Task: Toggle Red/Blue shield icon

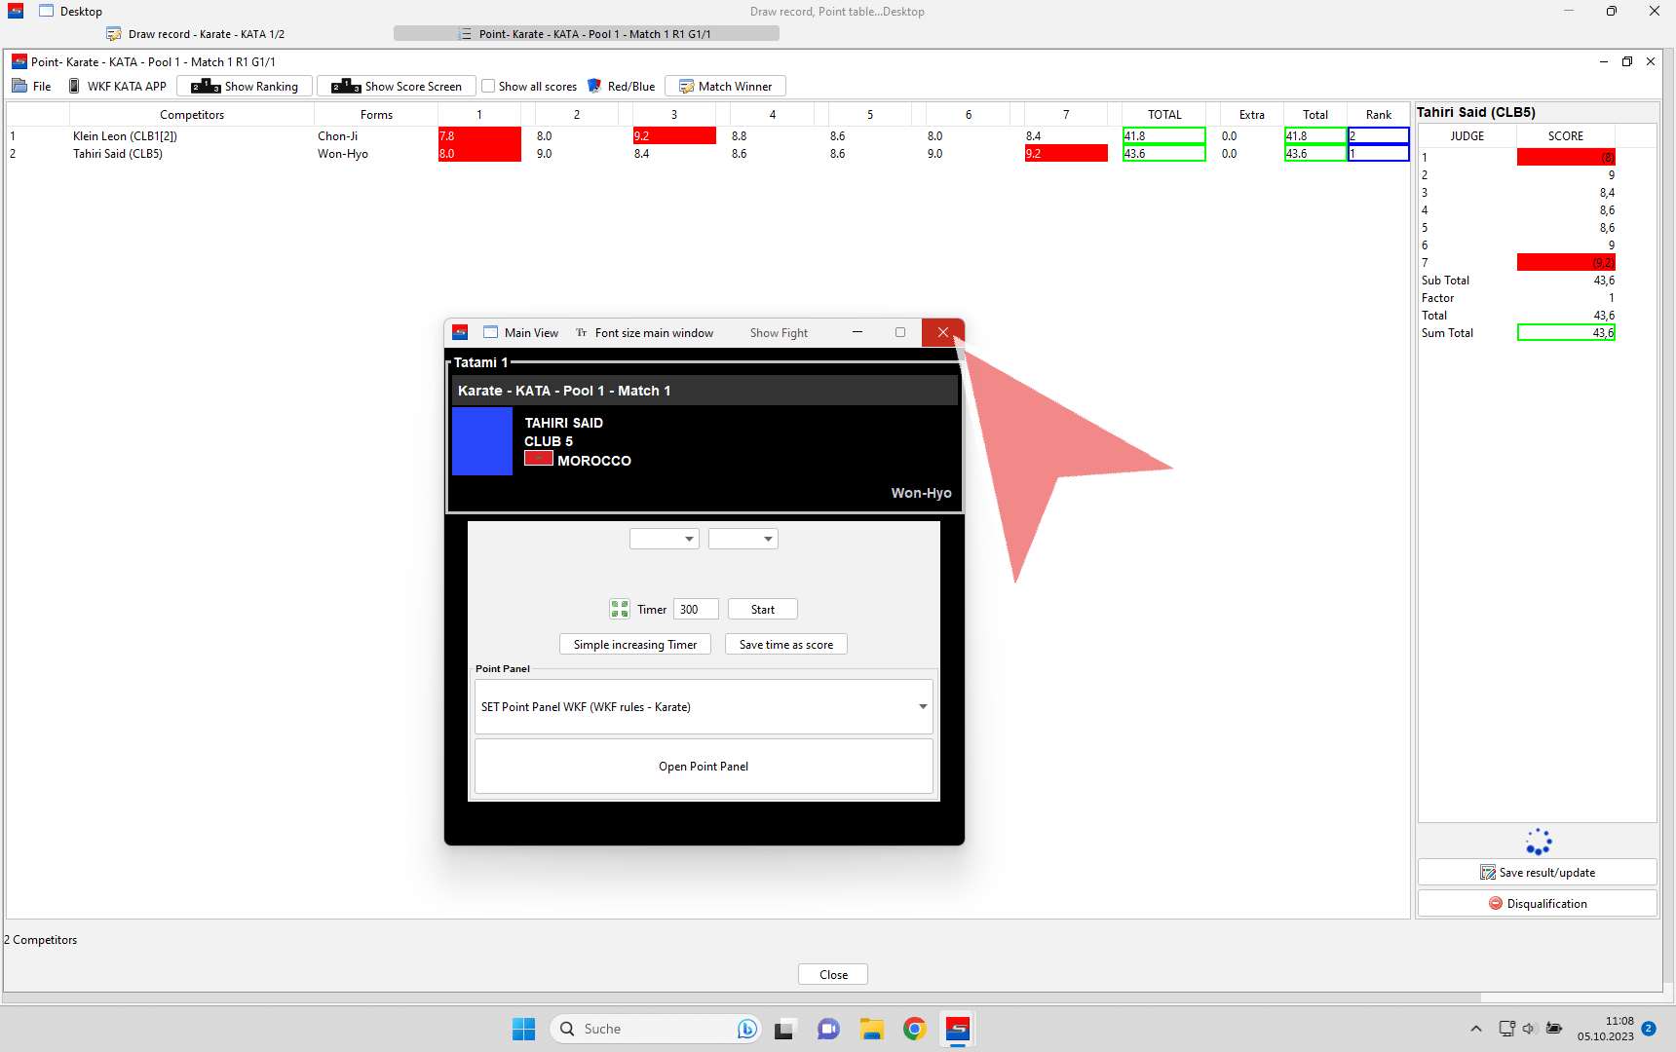Action: [594, 87]
